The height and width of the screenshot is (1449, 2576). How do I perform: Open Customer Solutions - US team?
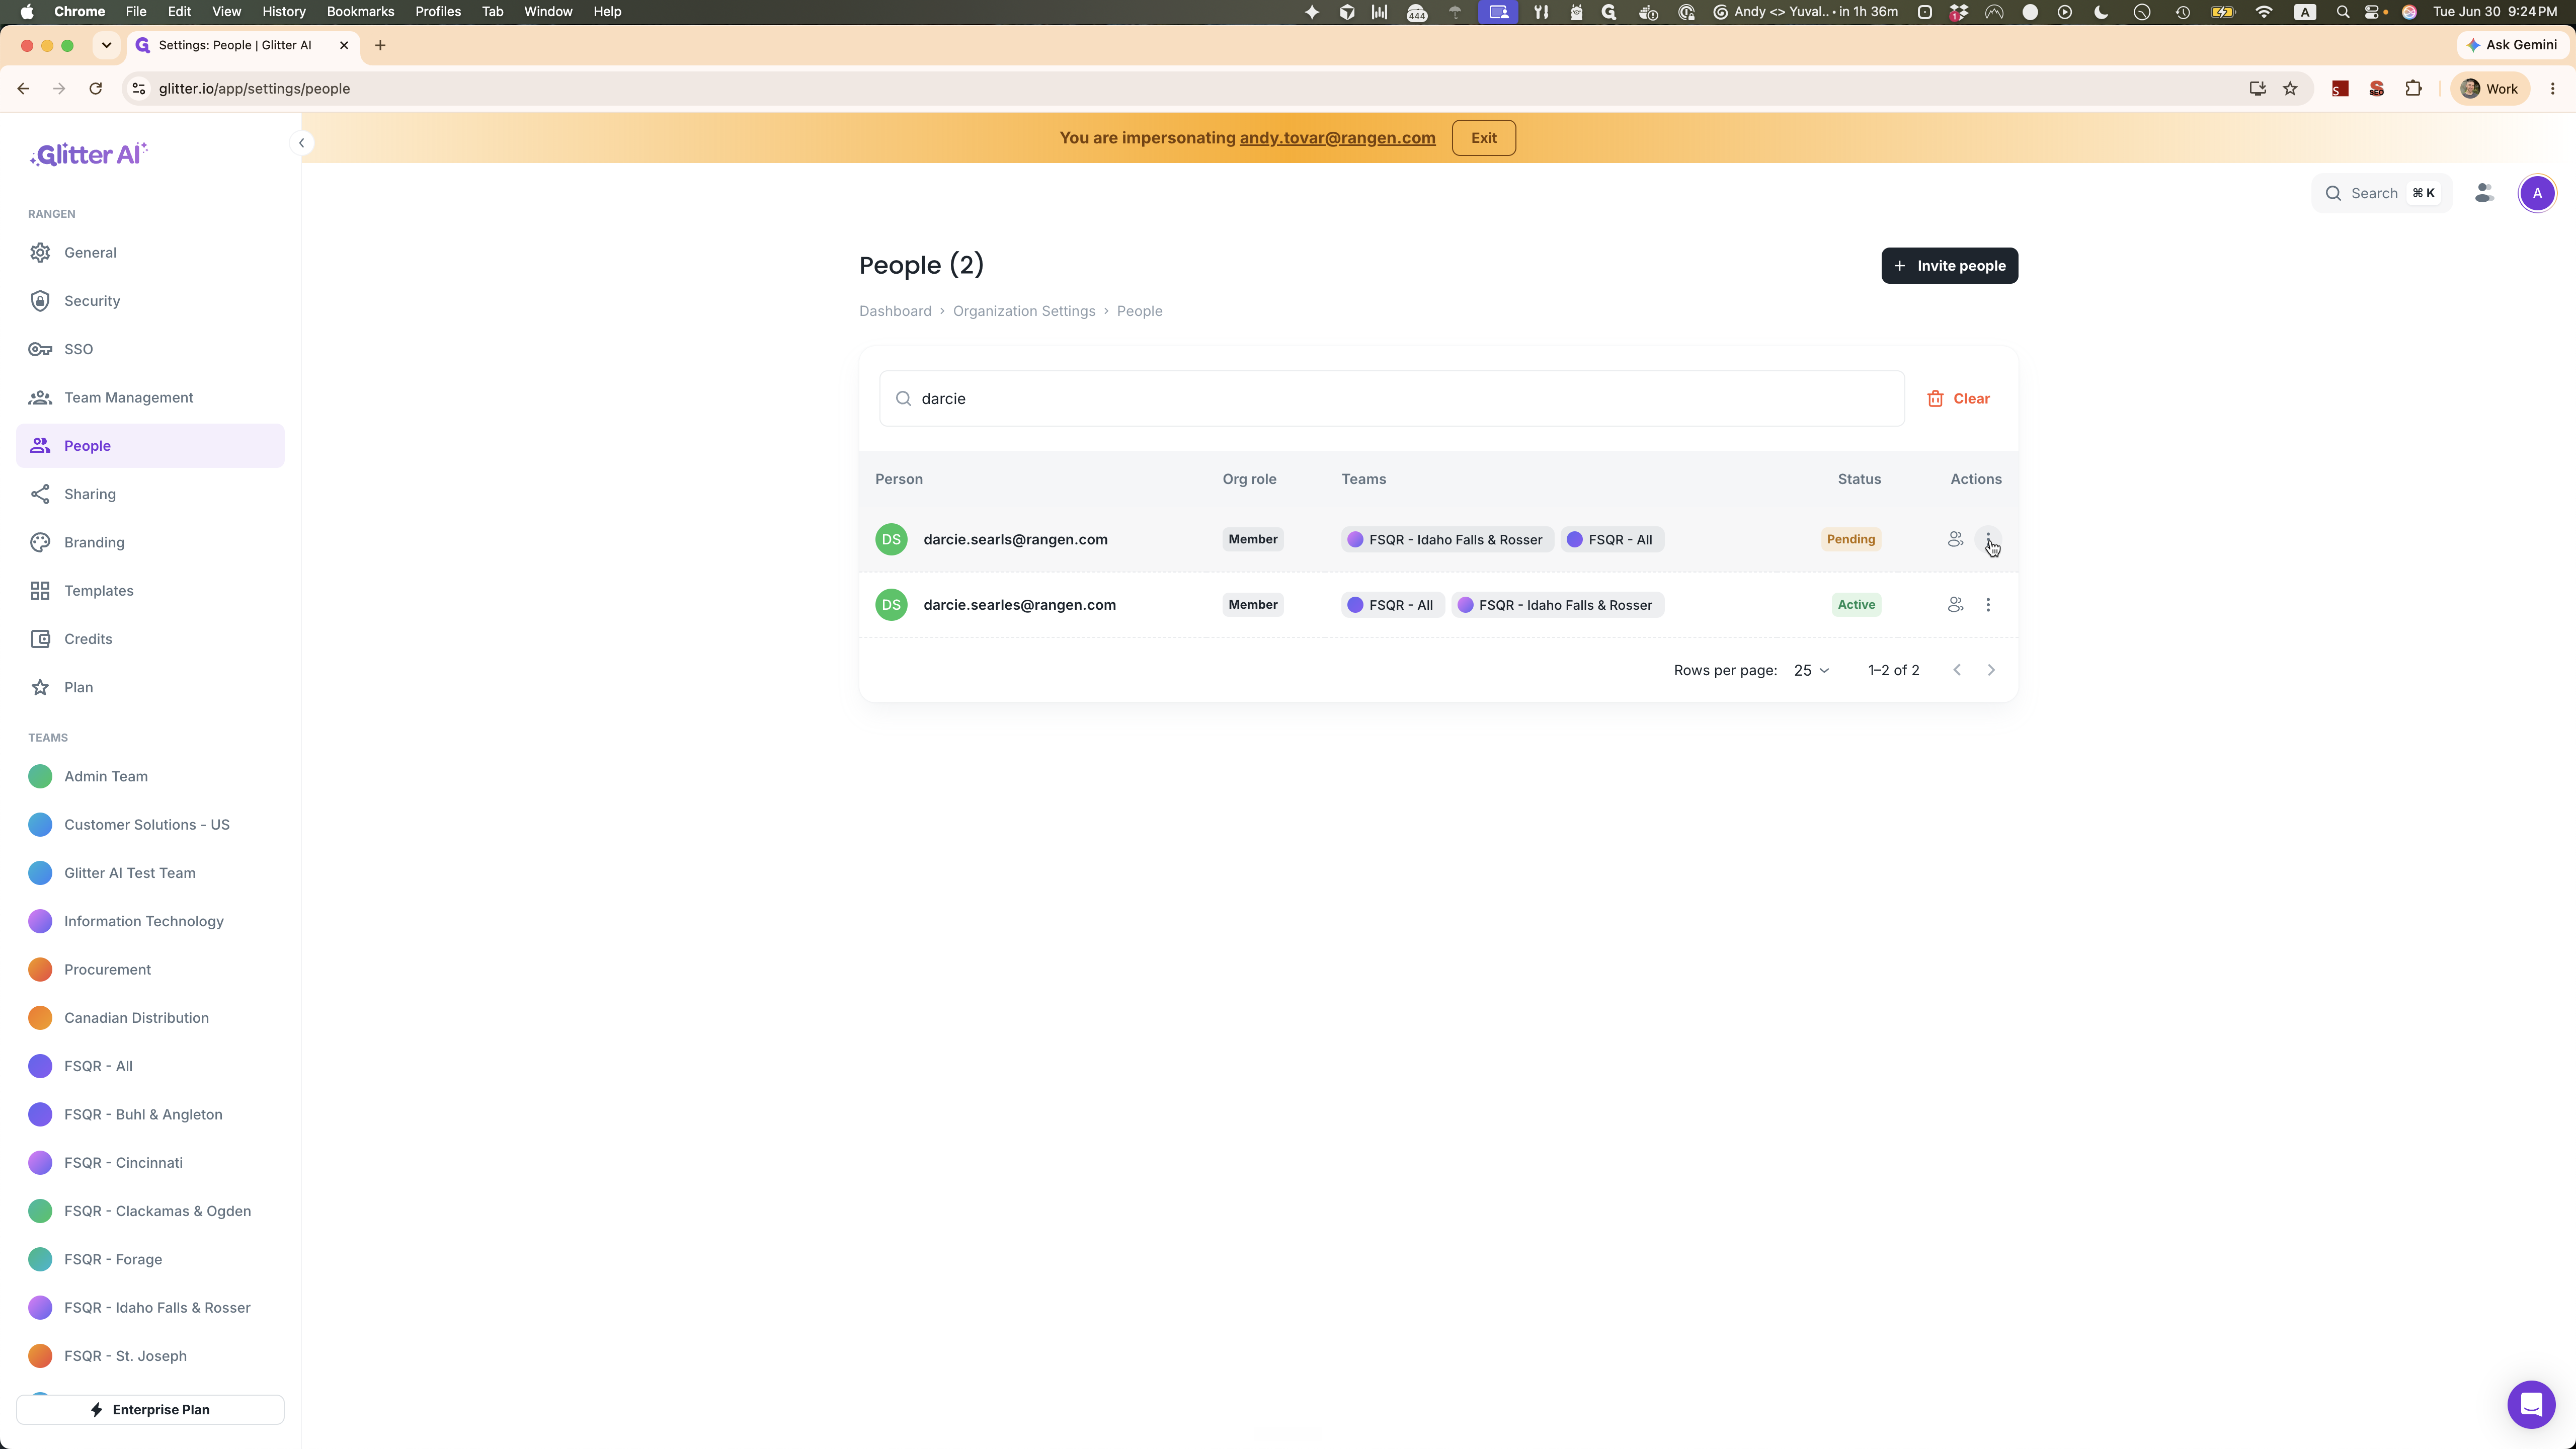tap(150, 825)
